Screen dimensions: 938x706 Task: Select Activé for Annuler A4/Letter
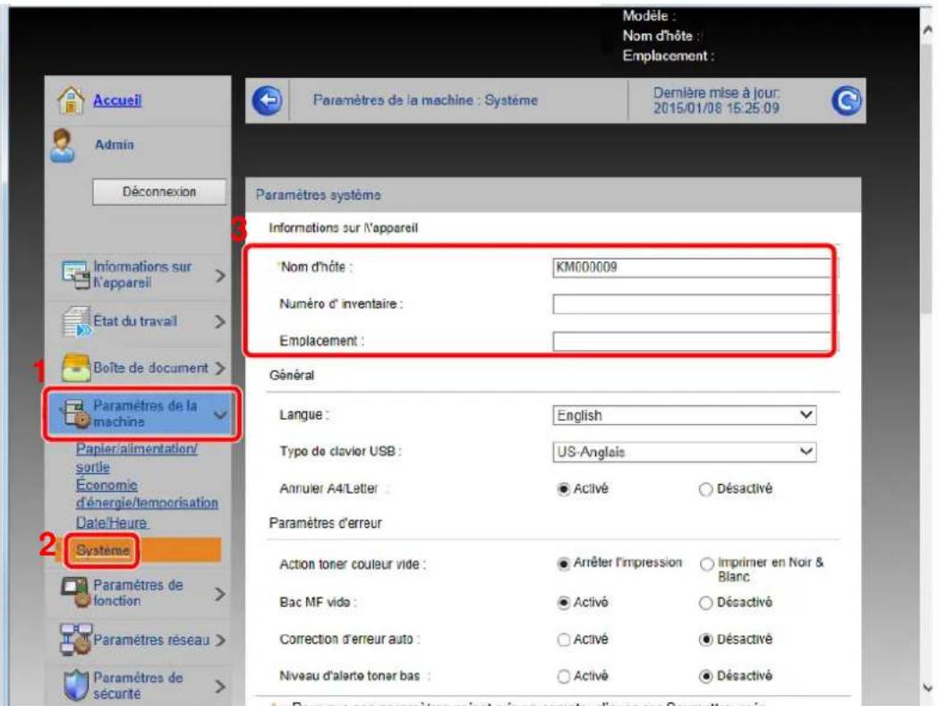coord(563,489)
